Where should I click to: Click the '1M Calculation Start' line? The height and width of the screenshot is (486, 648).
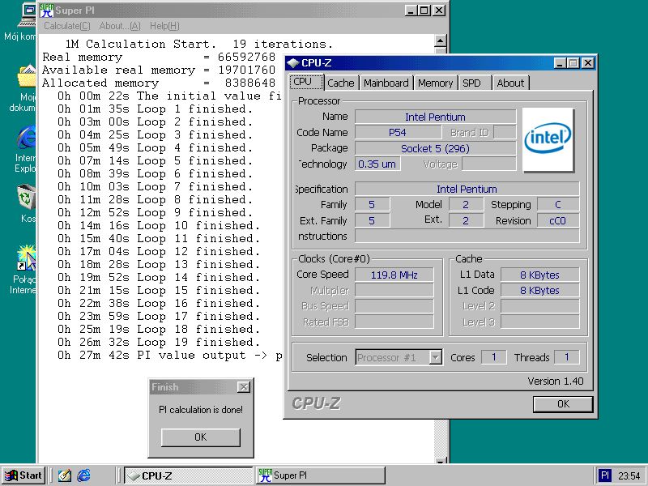(x=198, y=44)
